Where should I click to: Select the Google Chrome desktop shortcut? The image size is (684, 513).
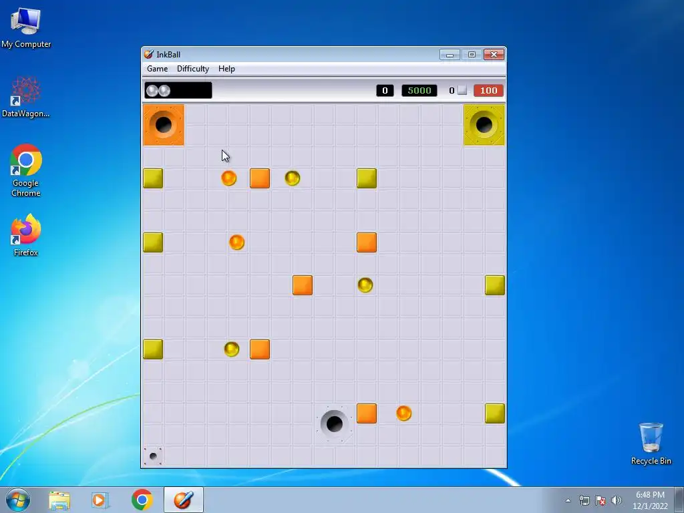coord(26,170)
